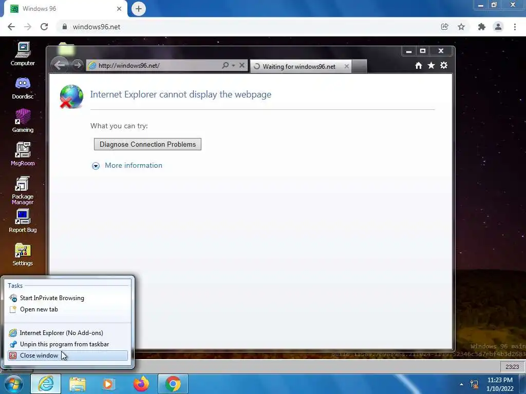This screenshot has width=526, height=394.
Task: Open a new Chrome tab
Action: tap(139, 9)
